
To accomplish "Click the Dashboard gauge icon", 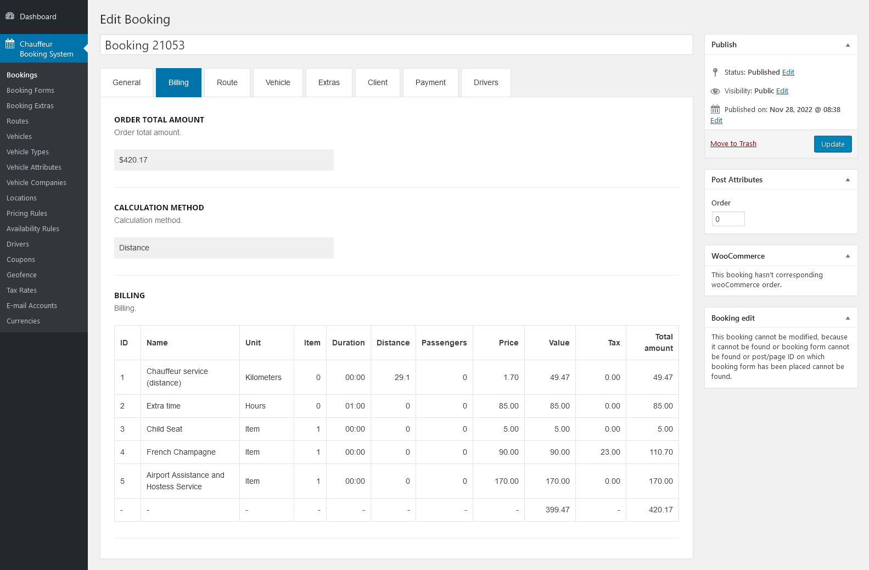I will pos(10,16).
